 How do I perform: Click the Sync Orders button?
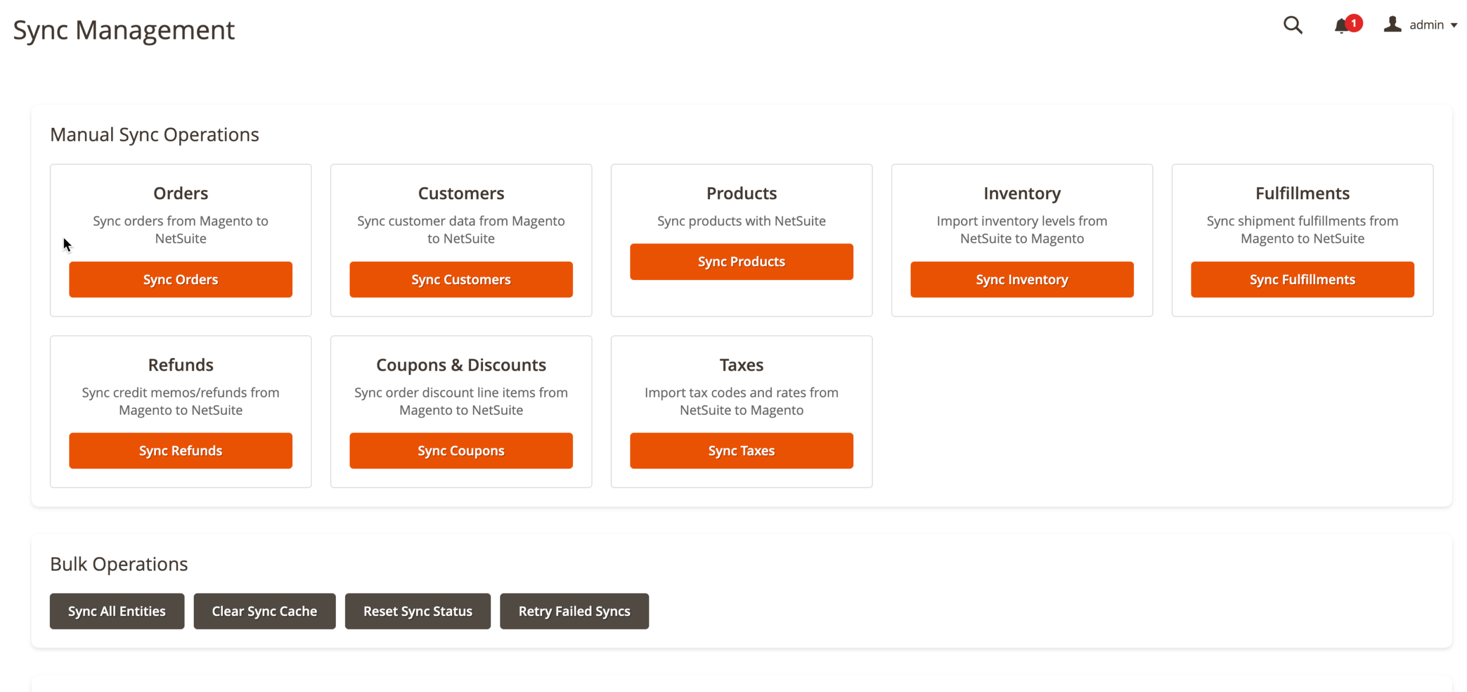click(x=181, y=280)
